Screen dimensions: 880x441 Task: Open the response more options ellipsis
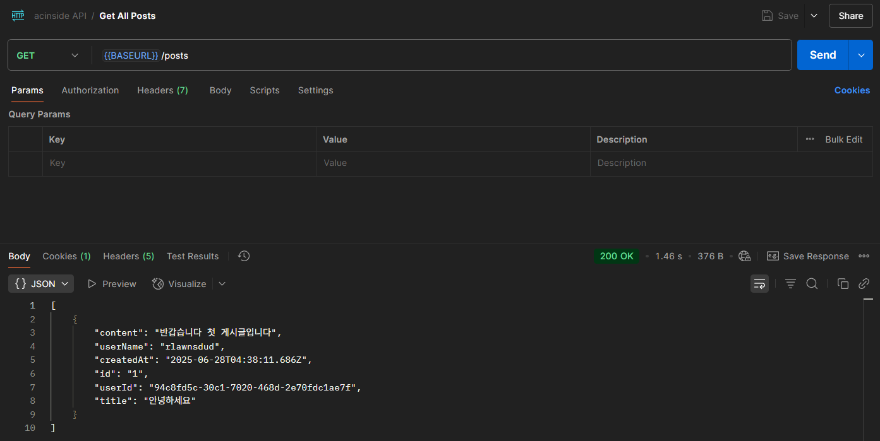click(864, 256)
